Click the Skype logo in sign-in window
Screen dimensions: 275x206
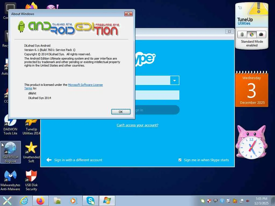pyautogui.click(x=145, y=59)
